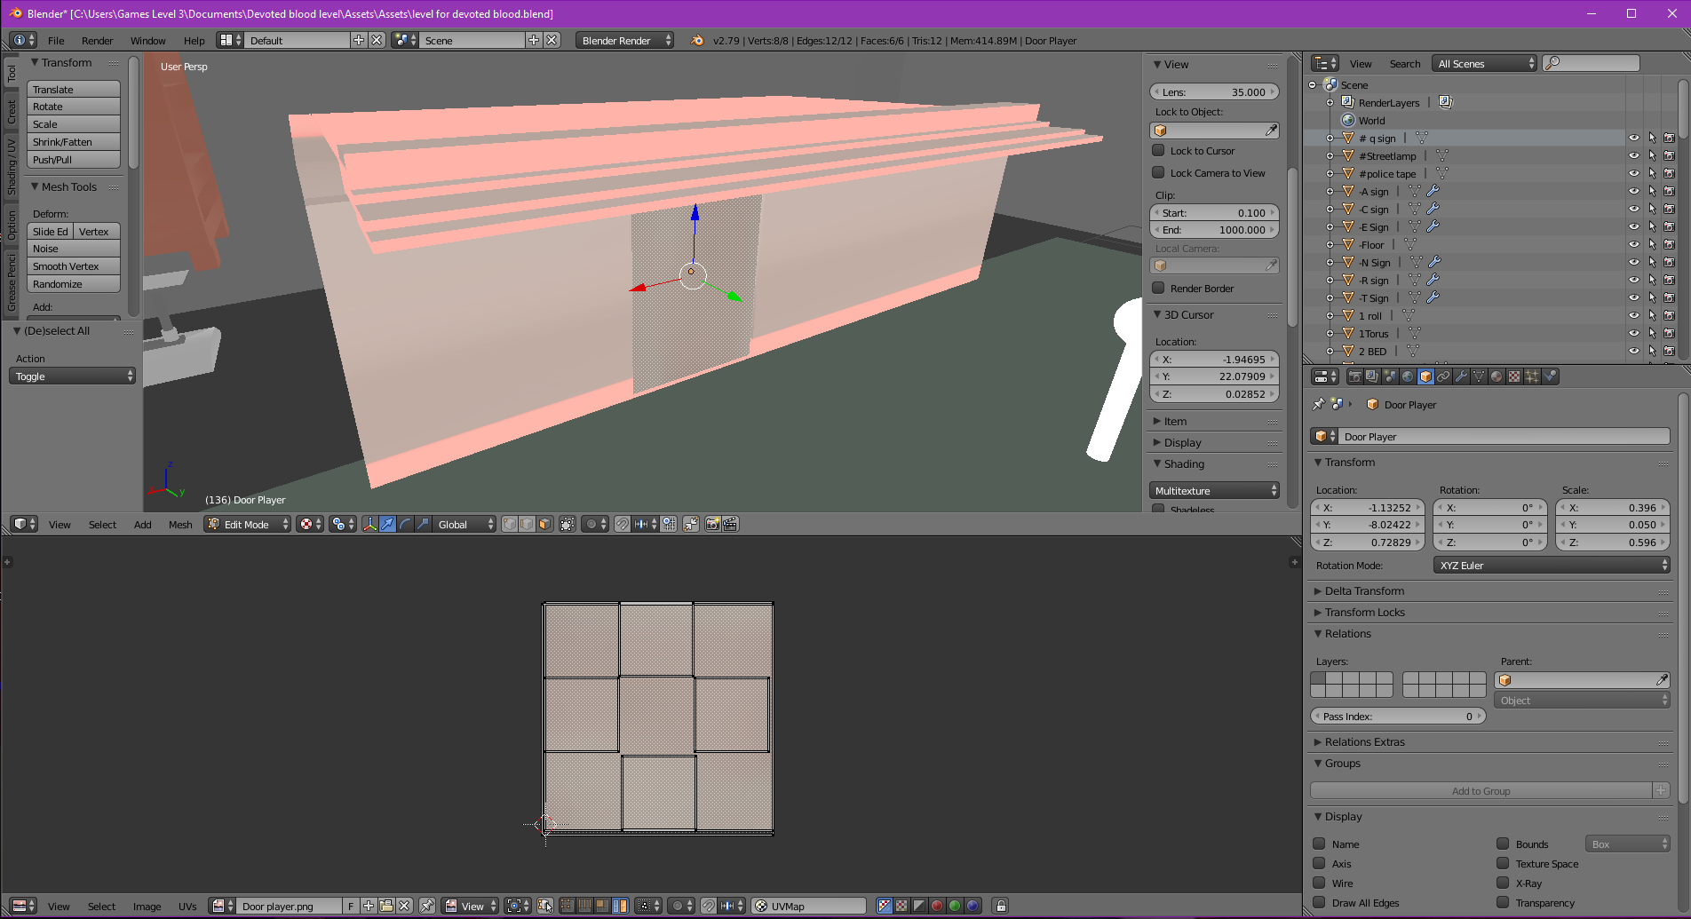Open the Modifiers tab (wrench icon)

click(1461, 376)
